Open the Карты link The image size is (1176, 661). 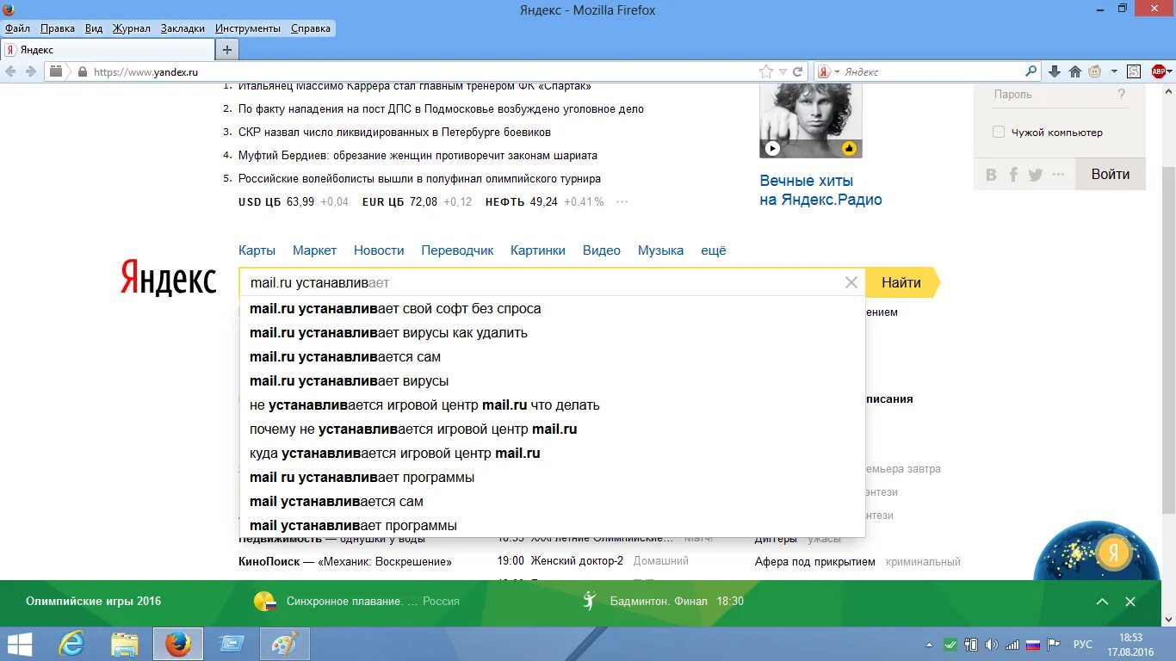(x=257, y=250)
